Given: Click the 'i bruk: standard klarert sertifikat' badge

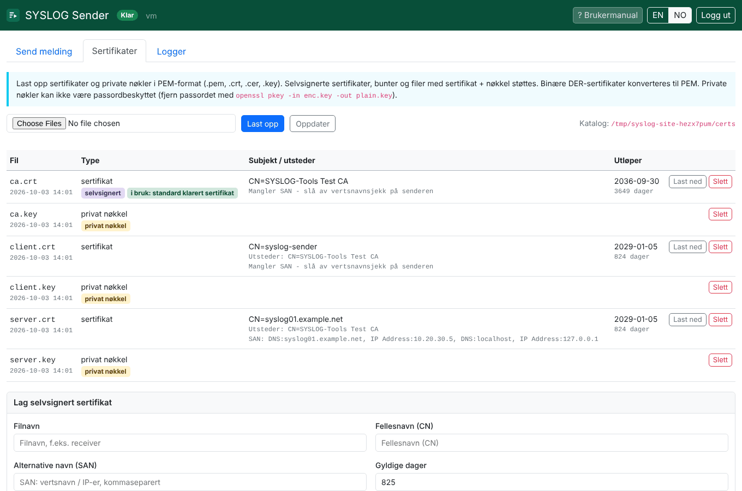Looking at the screenshot, I should 182,193.
